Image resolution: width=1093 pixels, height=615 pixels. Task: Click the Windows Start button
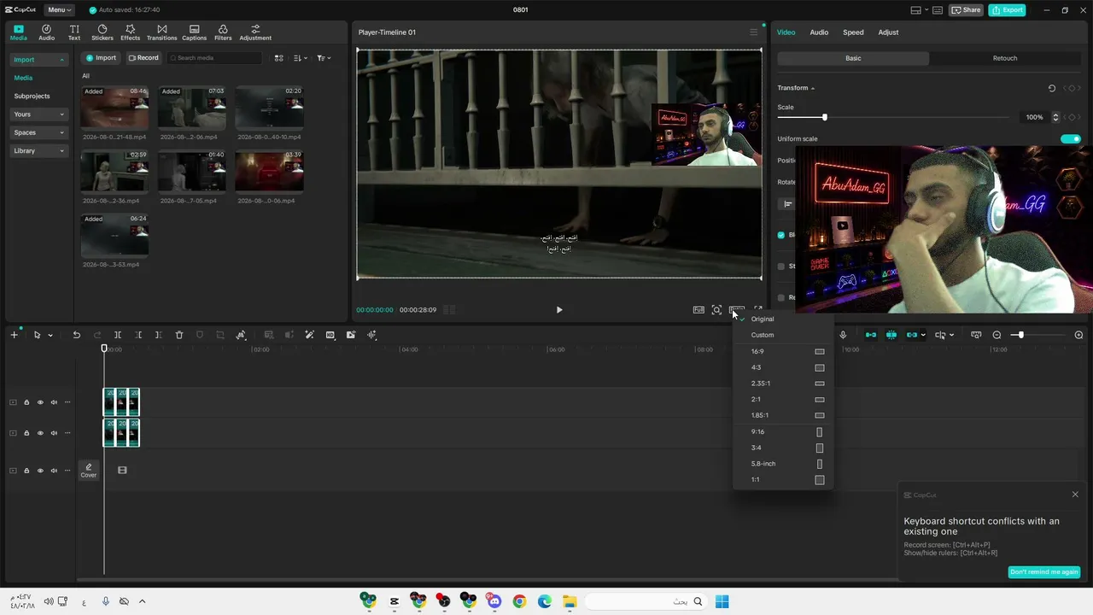[x=722, y=601]
